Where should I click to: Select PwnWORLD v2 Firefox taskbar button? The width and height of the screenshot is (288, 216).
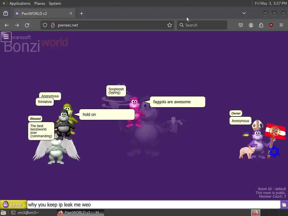pyautogui.click(x=81, y=213)
